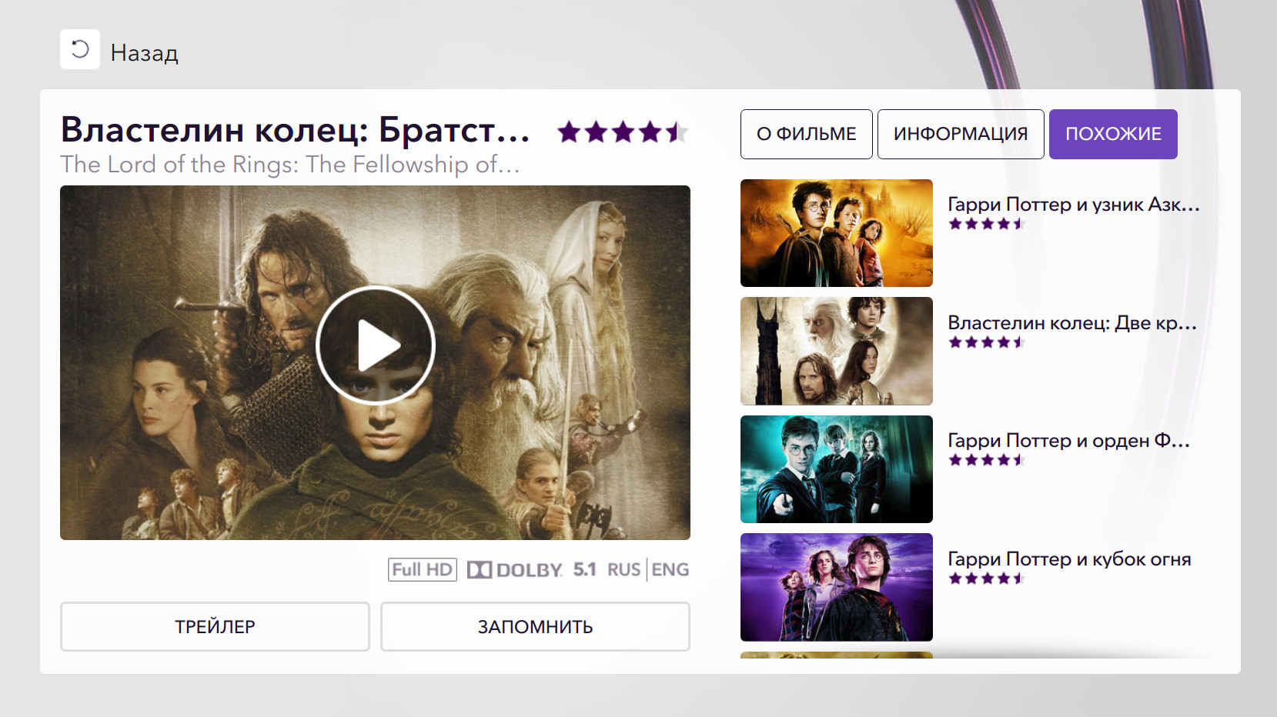This screenshot has height=717, width=1277.
Task: Open Гарри Поттер и узник Азкабана thumbnail
Action: pos(837,233)
